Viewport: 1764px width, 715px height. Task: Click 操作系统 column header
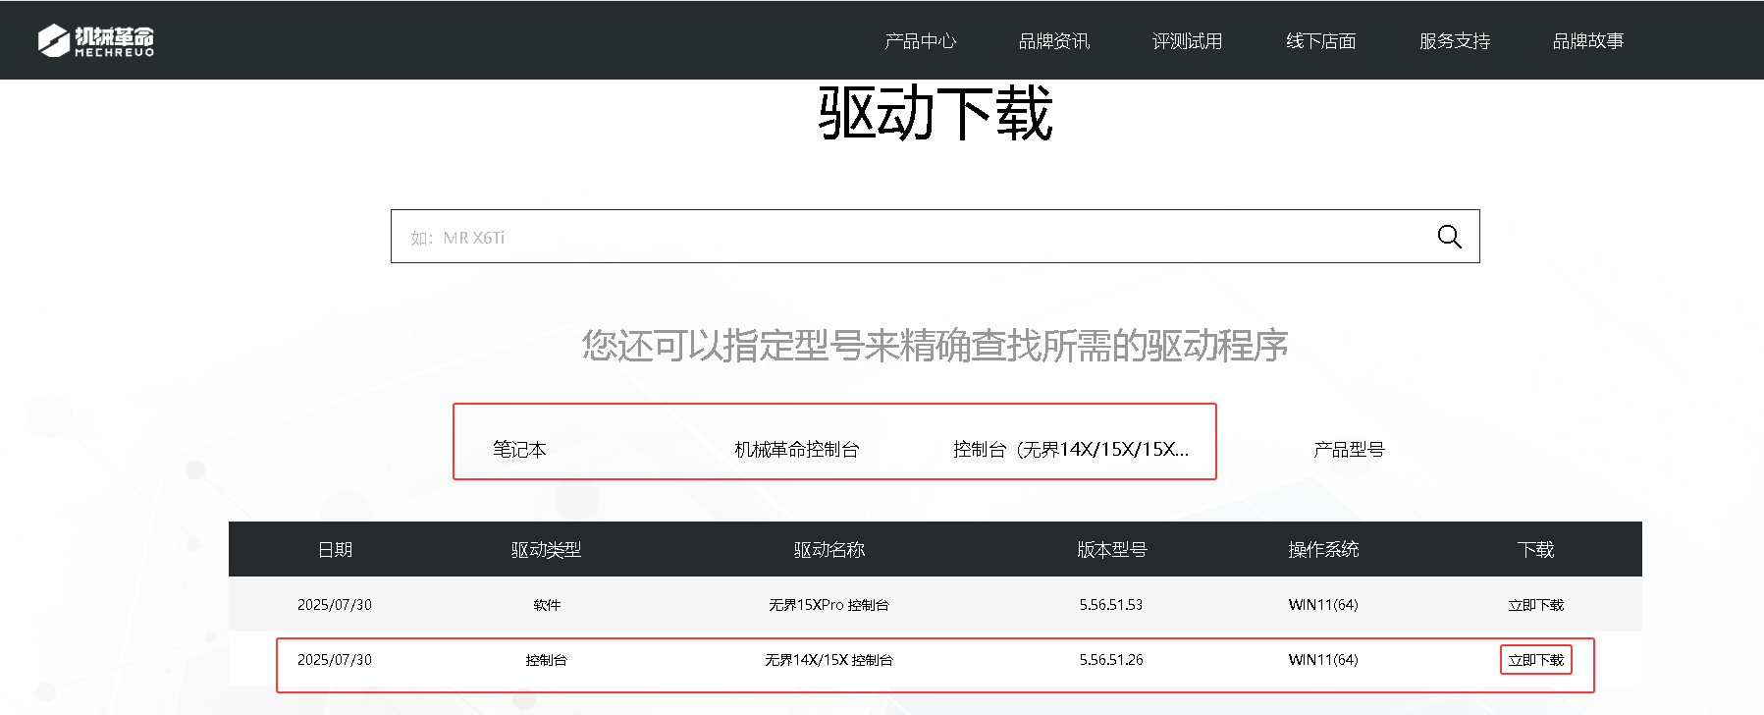pyautogui.click(x=1324, y=550)
